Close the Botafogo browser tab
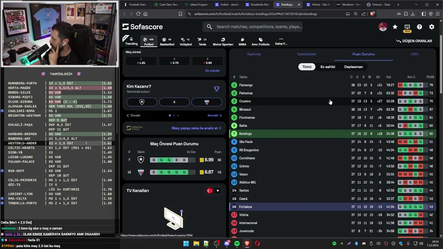Image resolution: width=443 pixels, height=249 pixels. [299, 4]
